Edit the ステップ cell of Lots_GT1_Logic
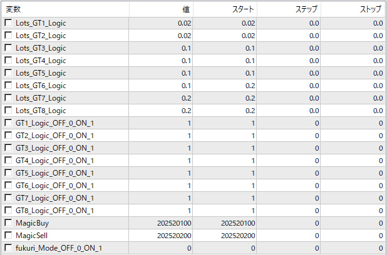The width and height of the screenshot is (387, 255). 289,23
